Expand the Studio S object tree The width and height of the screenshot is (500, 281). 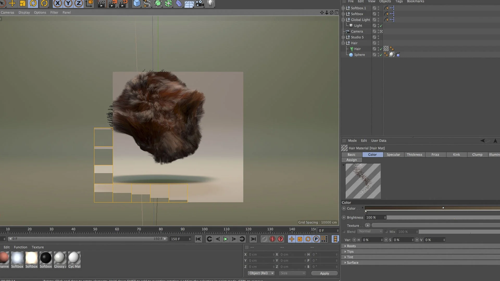coord(343,37)
